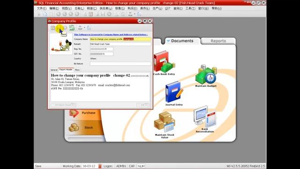Click the address line 56100 Kuala Lumpur, Malaysia
The image size is (300, 169).
click(x=67, y=82)
